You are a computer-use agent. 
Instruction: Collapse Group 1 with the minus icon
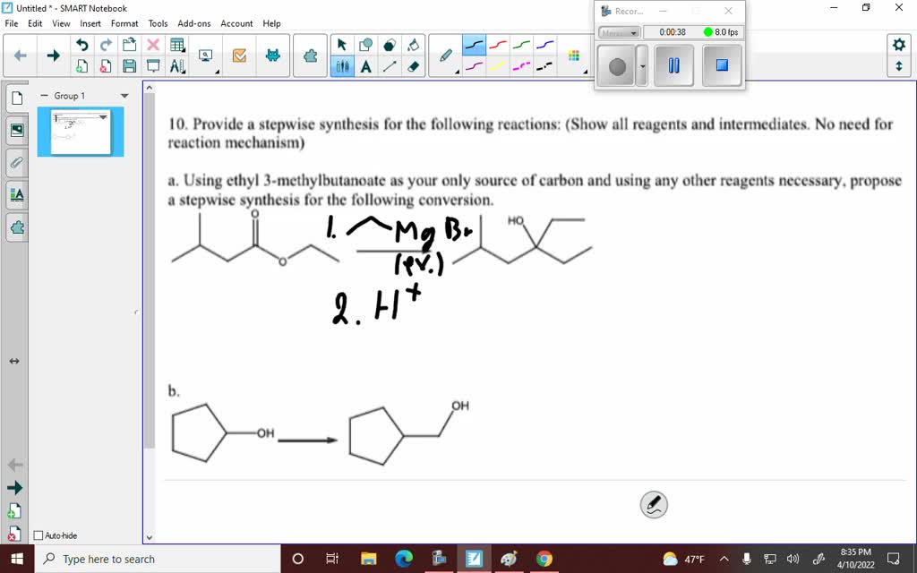tap(45, 96)
